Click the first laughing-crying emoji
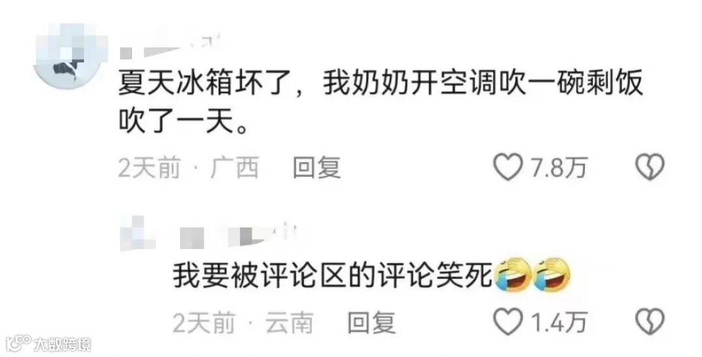This screenshot has width=702, height=357. click(x=513, y=275)
